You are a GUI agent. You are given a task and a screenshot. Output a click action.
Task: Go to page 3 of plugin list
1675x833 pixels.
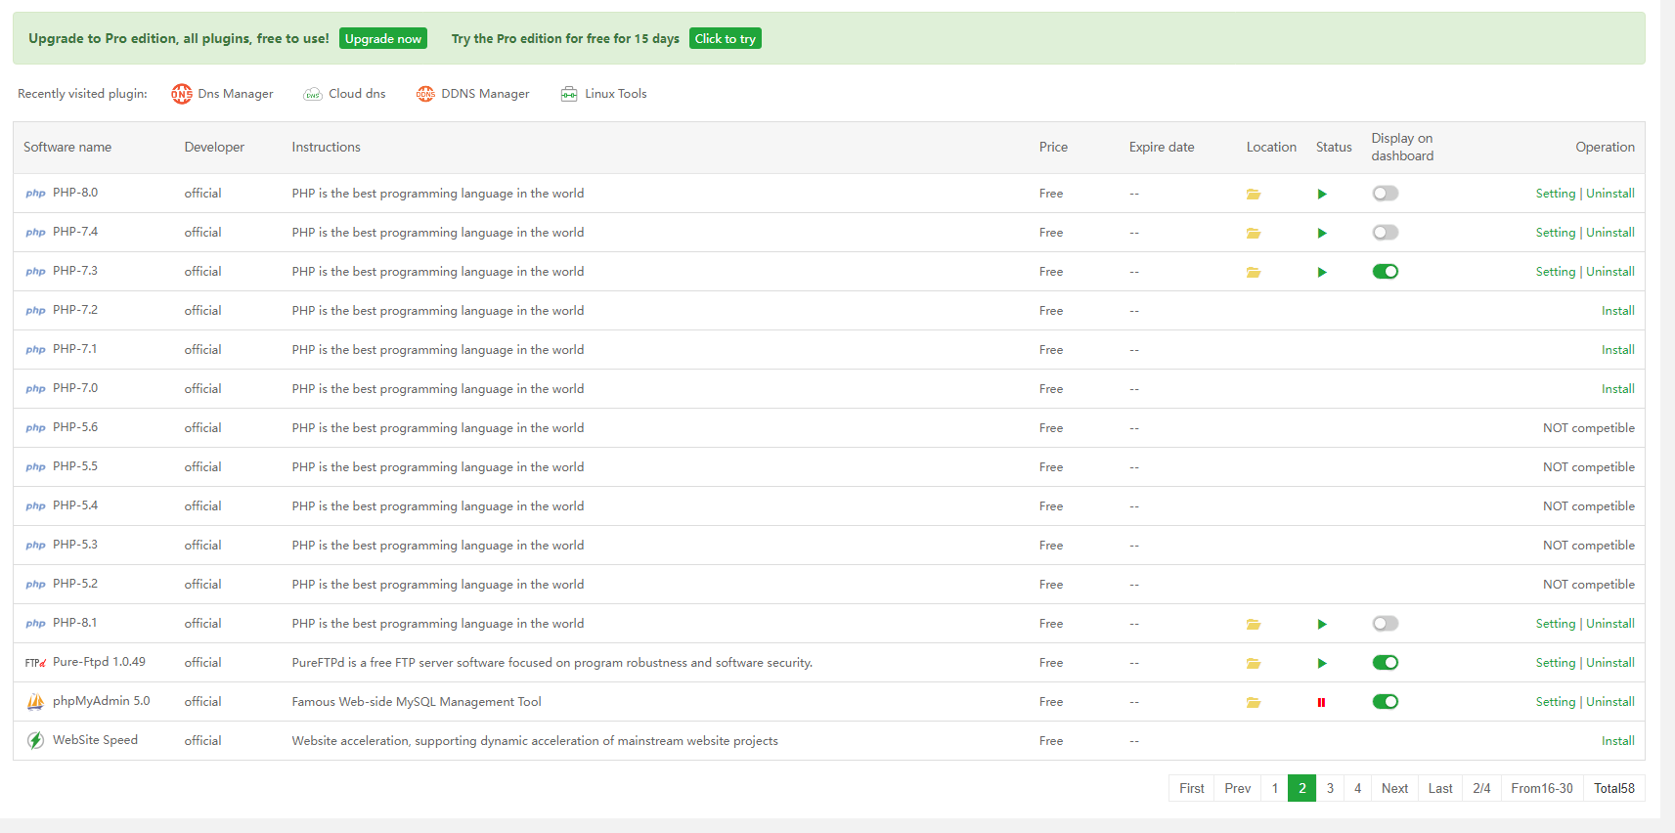click(x=1330, y=788)
